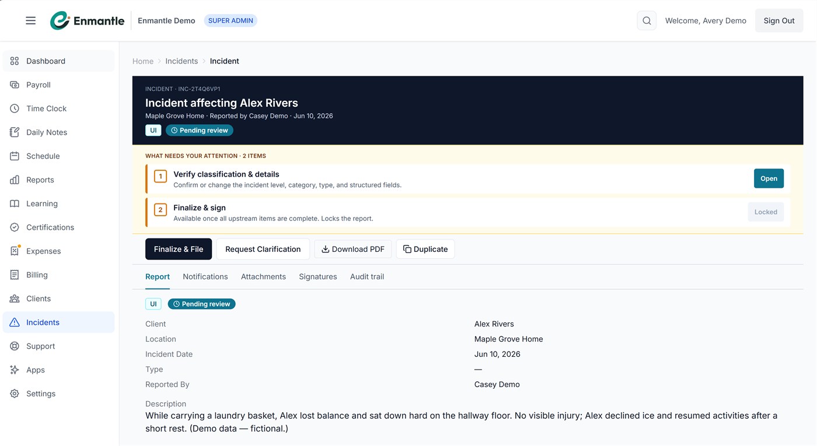Image resolution: width=817 pixels, height=446 pixels.
Task: Click the UI tag under the Report tab
Action: click(x=153, y=304)
